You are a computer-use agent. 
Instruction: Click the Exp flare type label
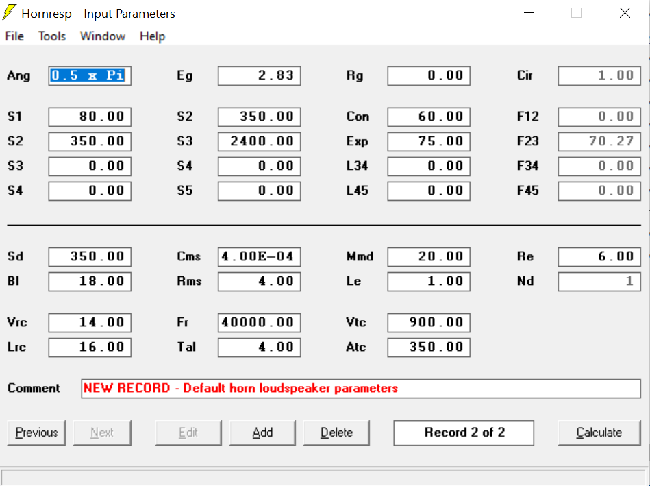click(x=358, y=141)
